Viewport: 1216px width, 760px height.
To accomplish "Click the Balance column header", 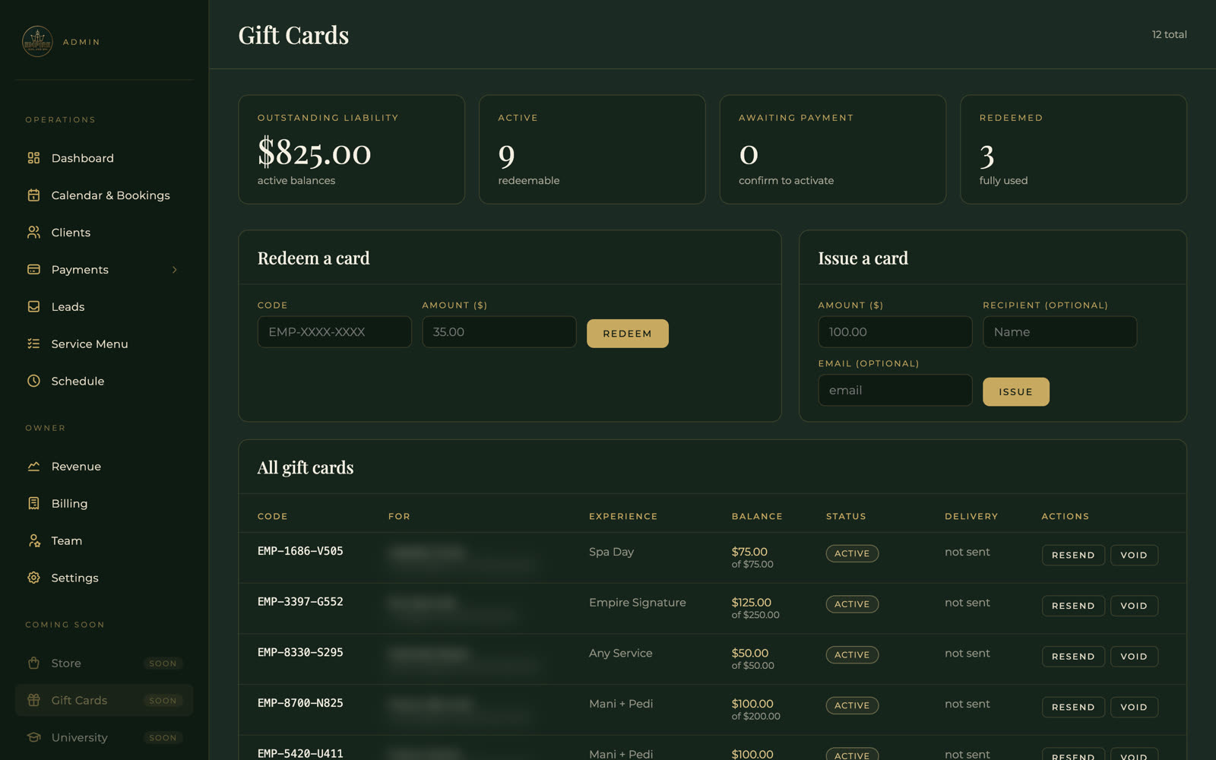I will click(757, 517).
